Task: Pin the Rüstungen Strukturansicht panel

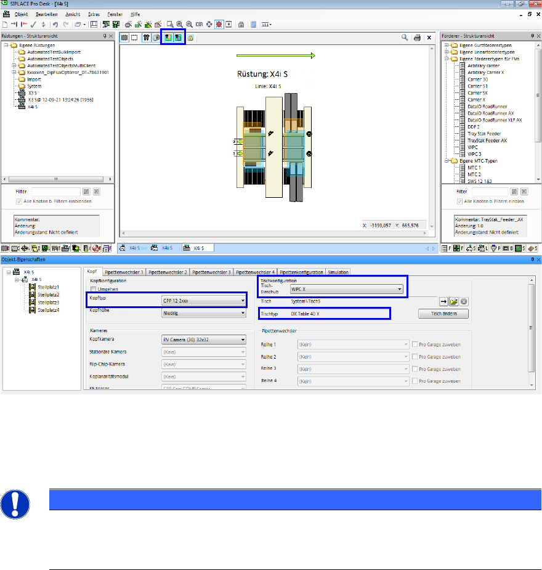Action: [x=105, y=36]
